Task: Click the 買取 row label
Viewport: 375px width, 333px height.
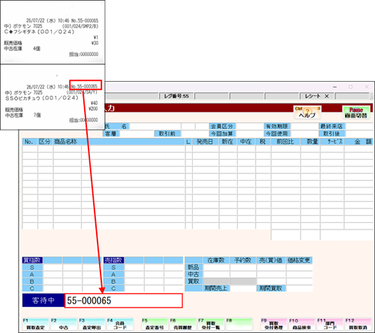Action: click(x=193, y=281)
